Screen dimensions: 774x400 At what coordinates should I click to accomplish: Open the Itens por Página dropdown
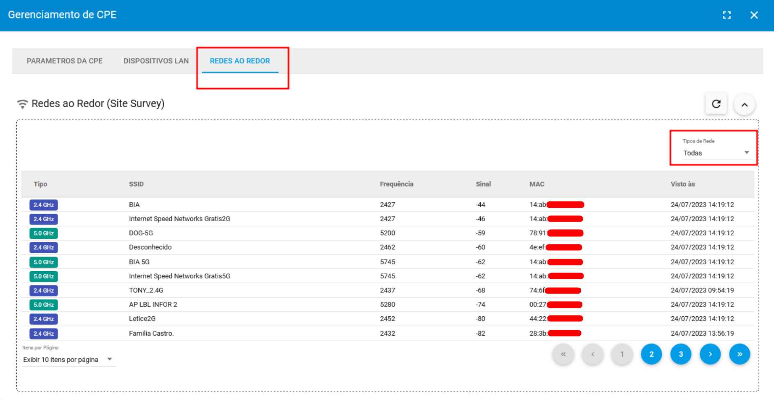[68, 360]
